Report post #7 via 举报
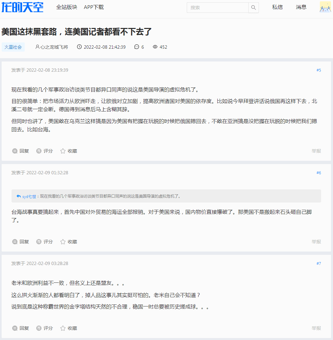This screenshot has width=333, height=340. click(316, 328)
